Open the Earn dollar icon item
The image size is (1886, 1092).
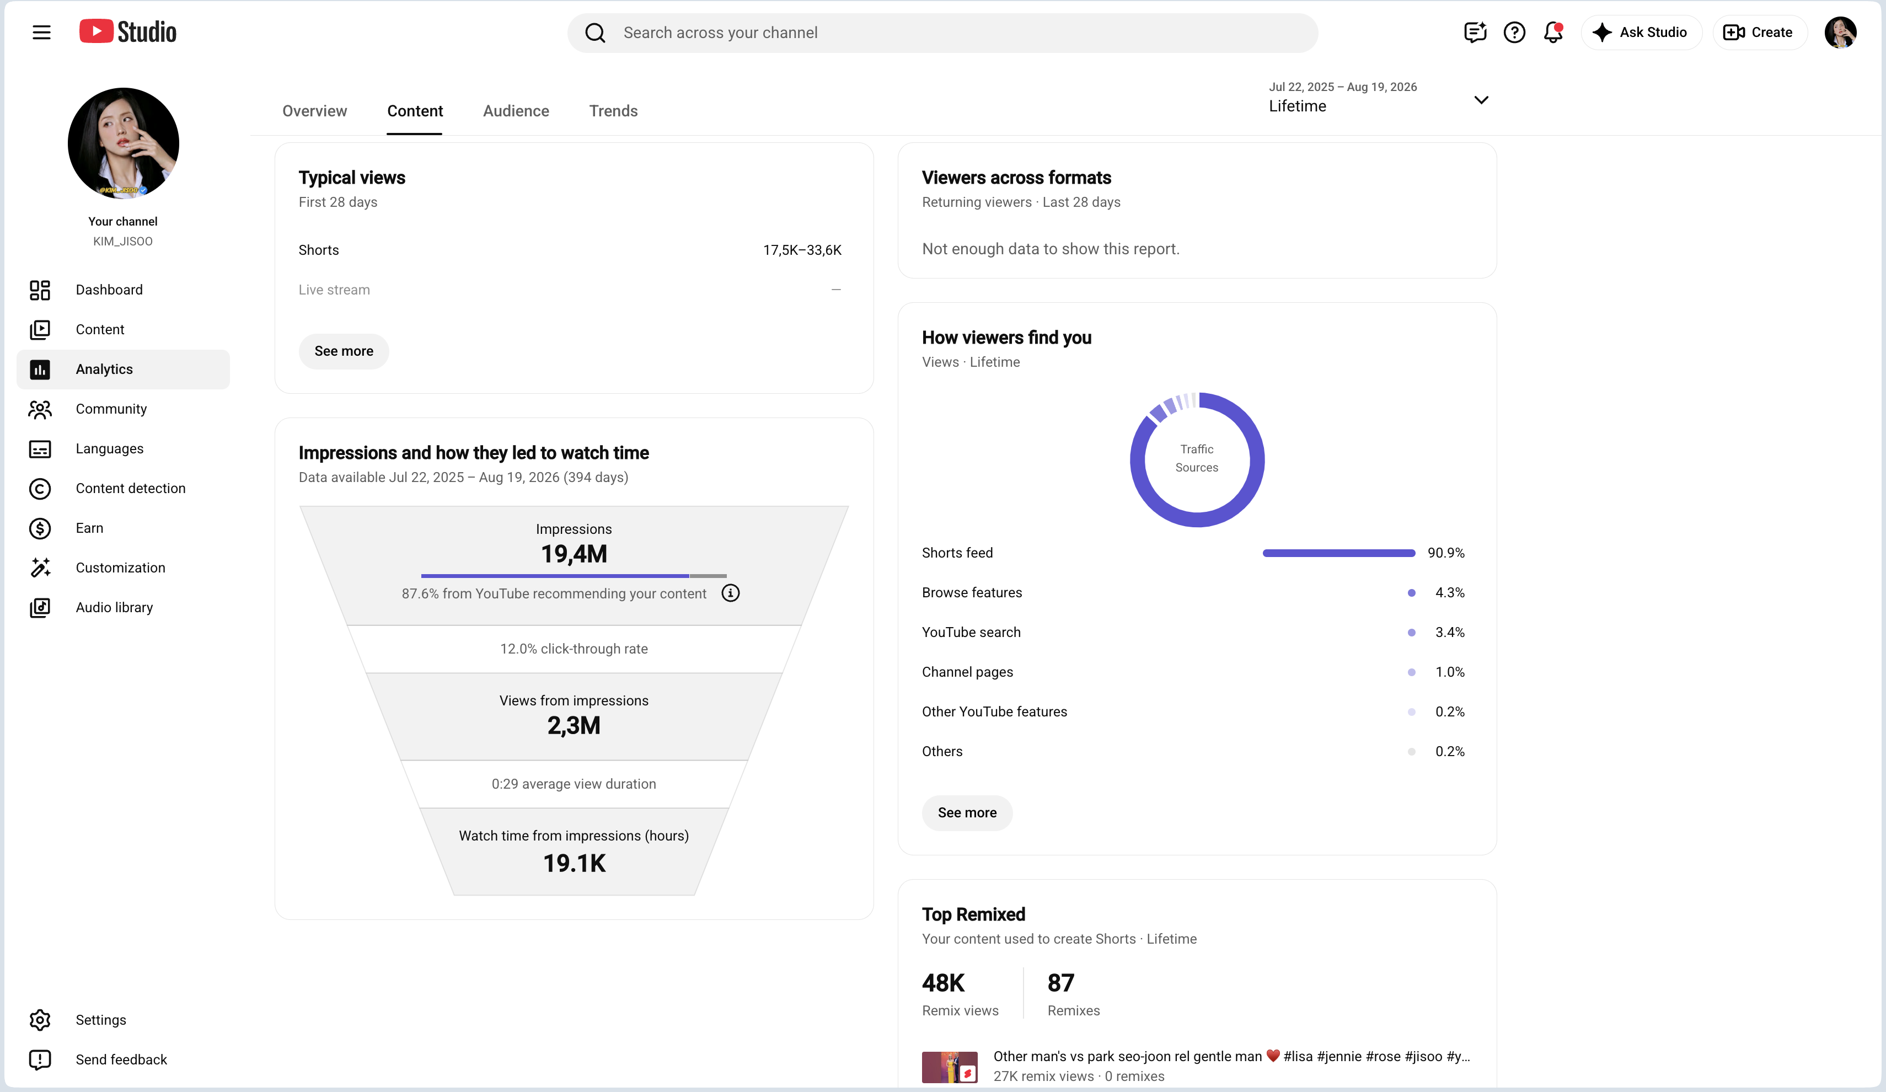(40, 528)
